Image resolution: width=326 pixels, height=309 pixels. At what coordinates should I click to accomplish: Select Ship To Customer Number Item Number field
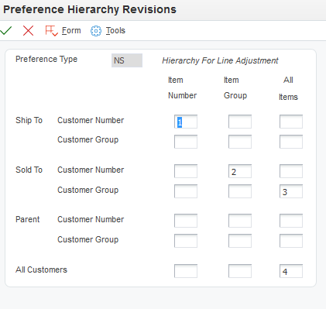tap(186, 122)
